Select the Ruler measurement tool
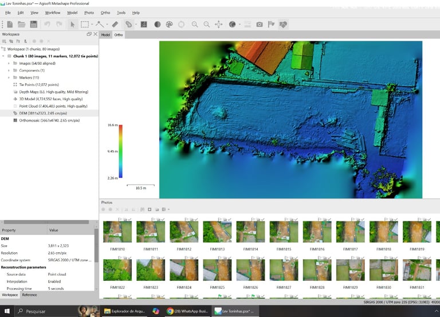 coord(115,25)
